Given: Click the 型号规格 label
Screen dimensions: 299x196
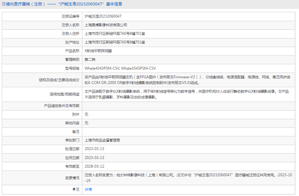Looking at the screenshot, I should 72,68.
